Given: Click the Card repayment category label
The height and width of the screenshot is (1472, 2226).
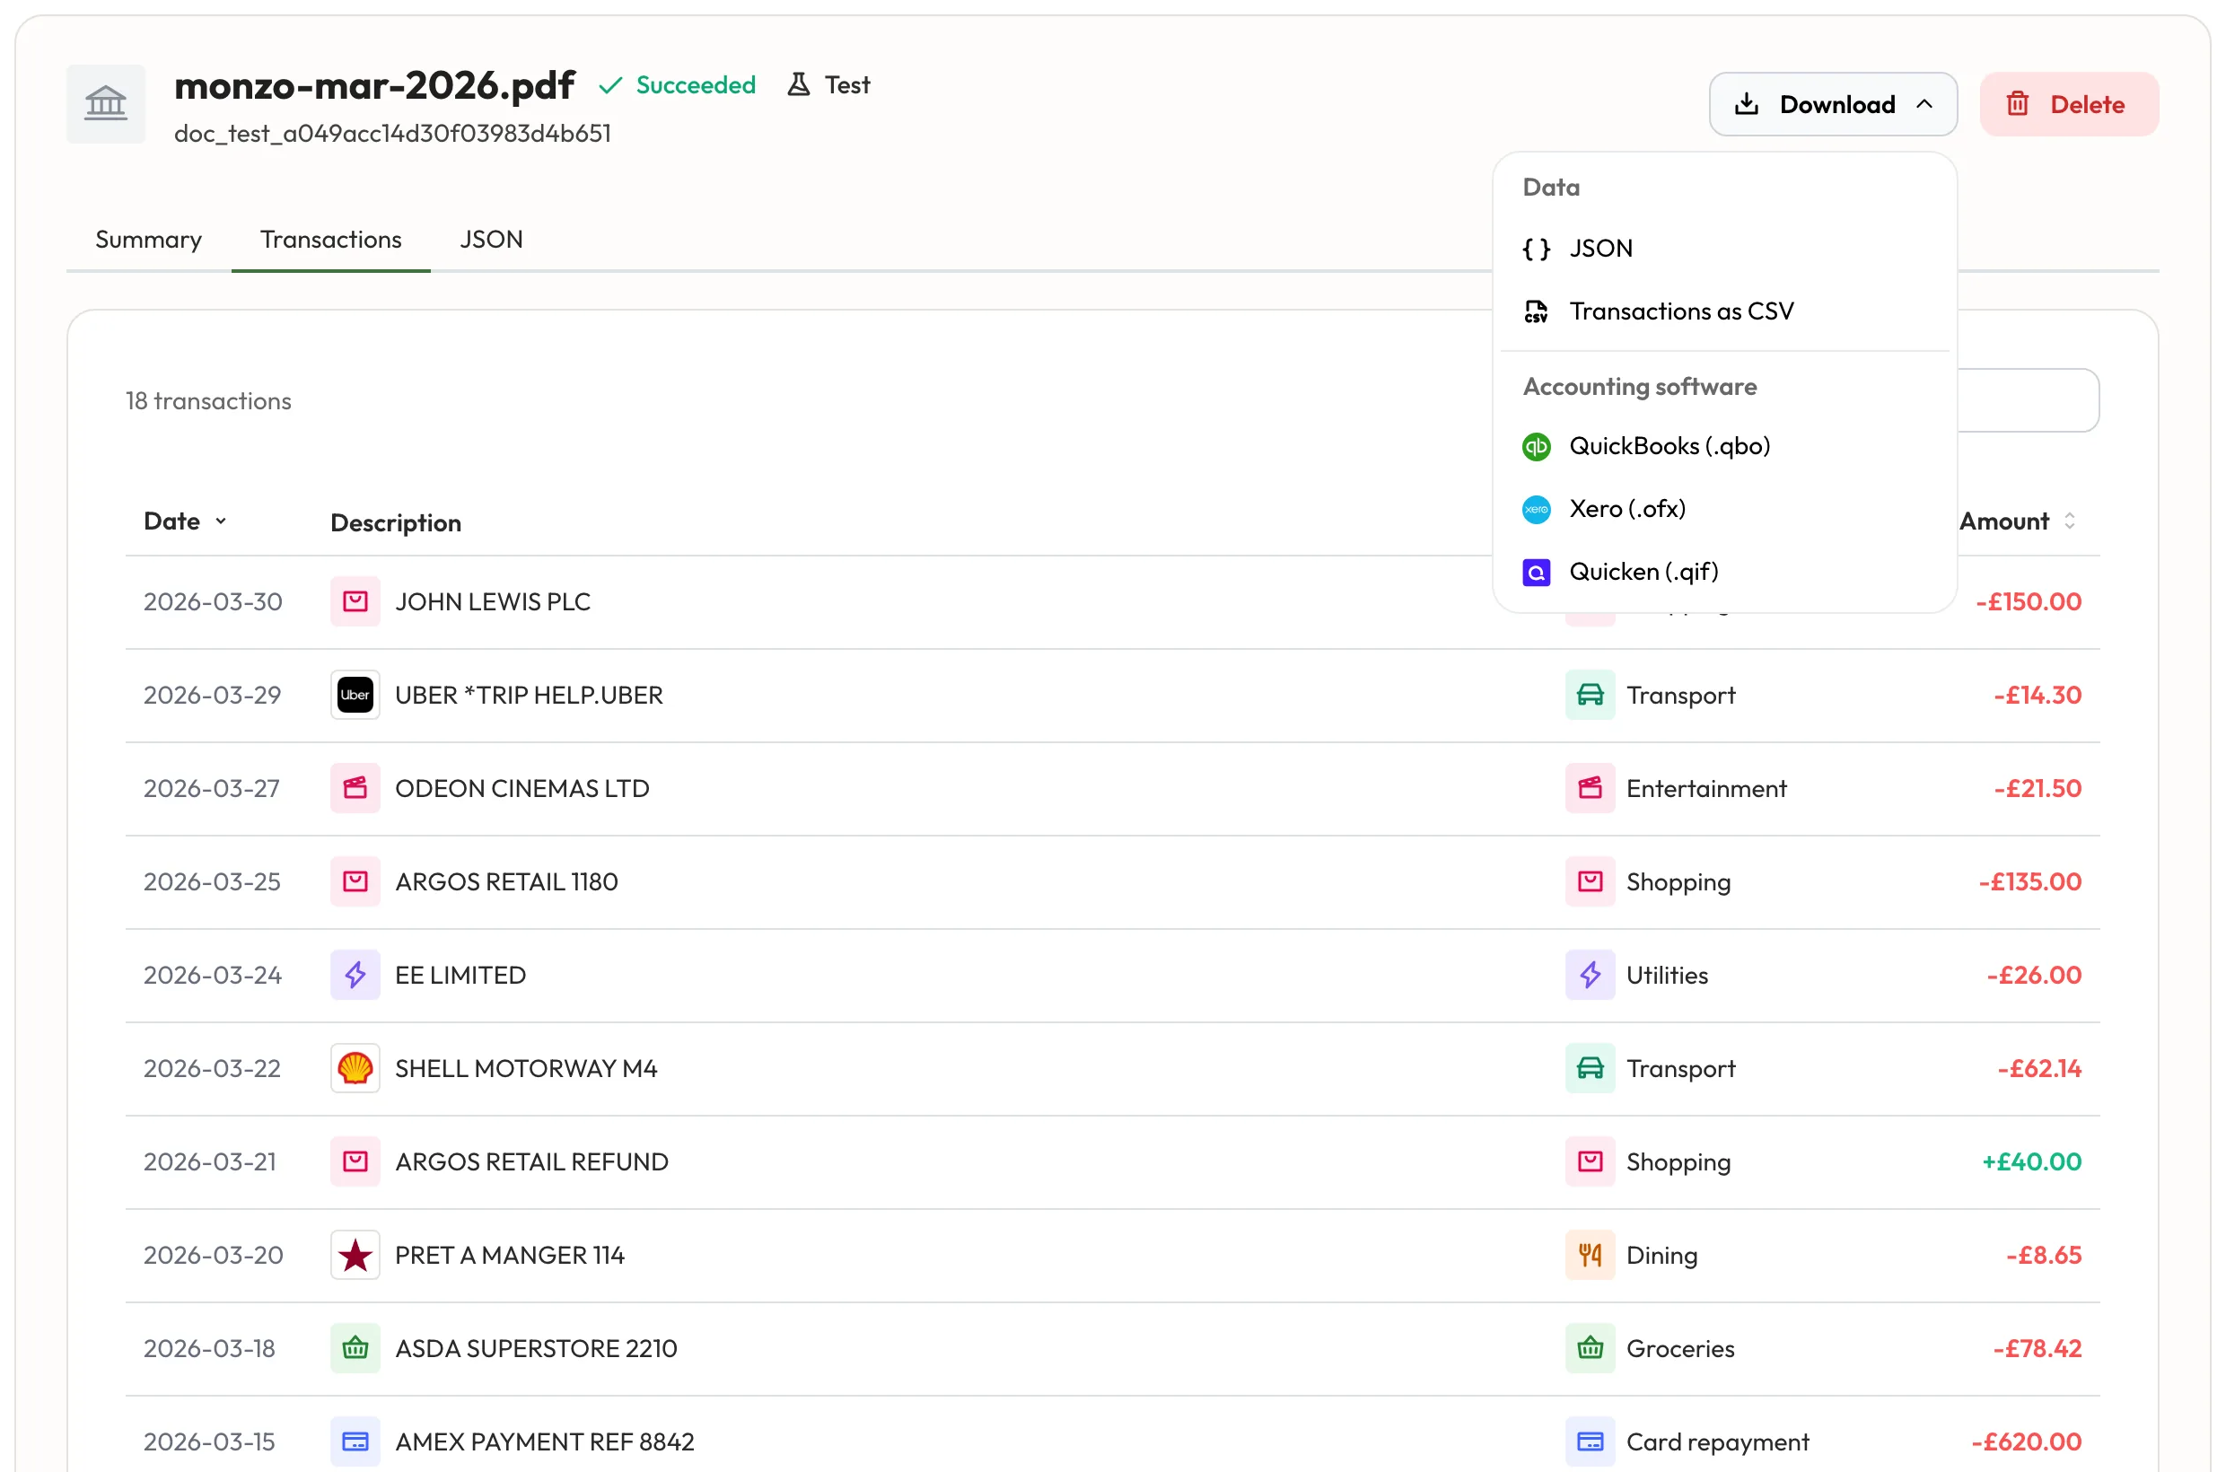Looking at the screenshot, I should (x=1717, y=1442).
